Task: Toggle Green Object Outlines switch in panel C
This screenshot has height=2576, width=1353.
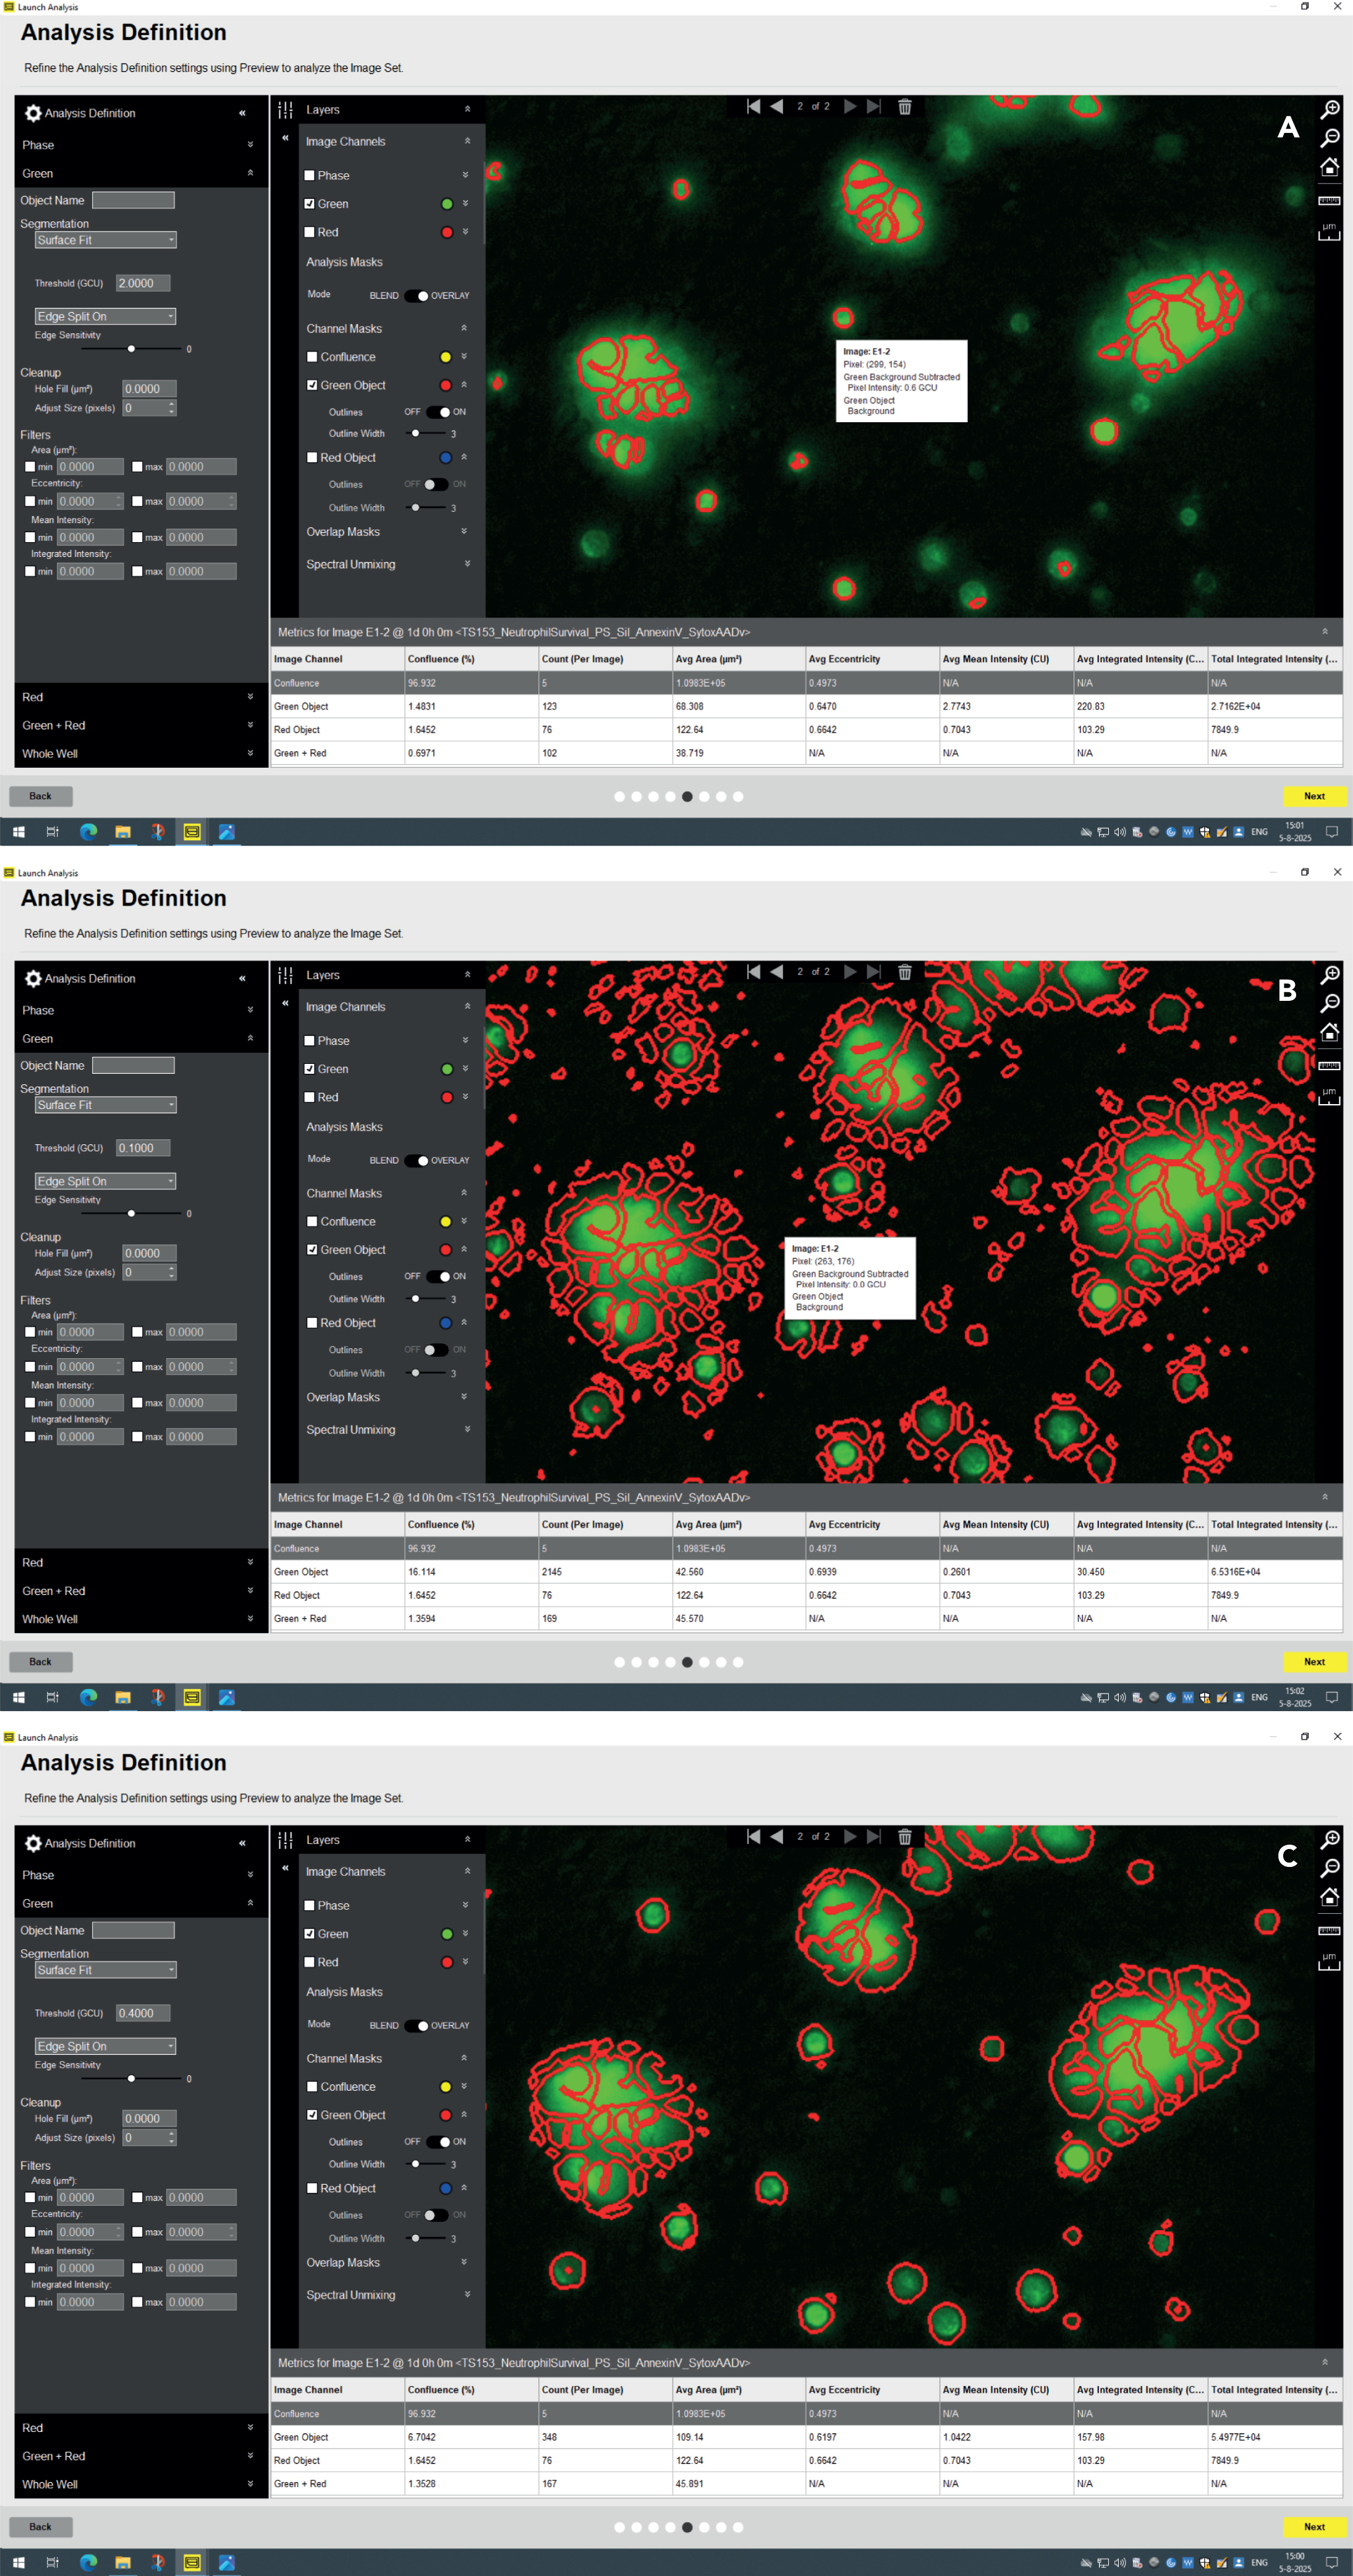Action: [x=437, y=2141]
